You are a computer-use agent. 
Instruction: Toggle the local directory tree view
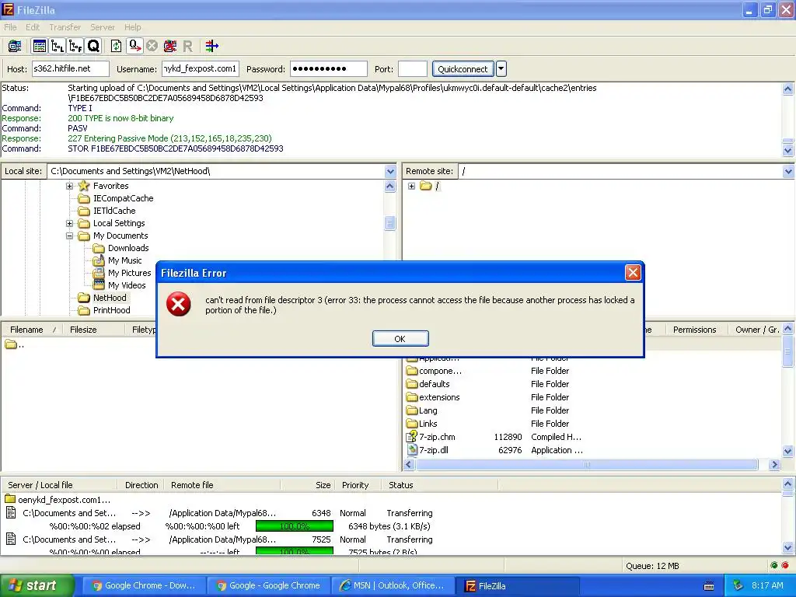[x=58, y=46]
